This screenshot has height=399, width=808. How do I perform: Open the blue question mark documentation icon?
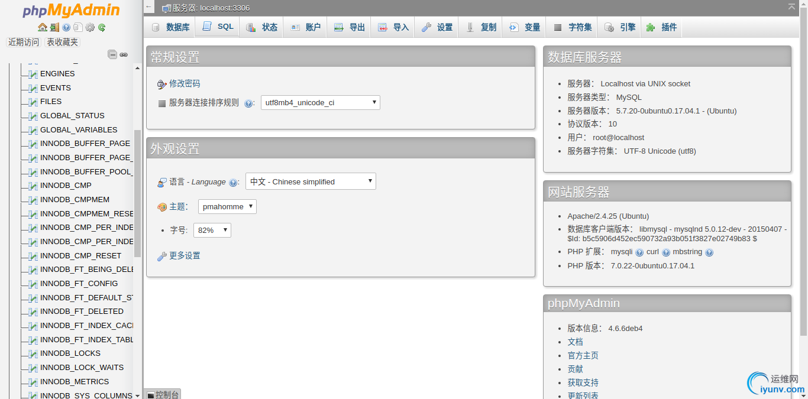[x=66, y=27]
